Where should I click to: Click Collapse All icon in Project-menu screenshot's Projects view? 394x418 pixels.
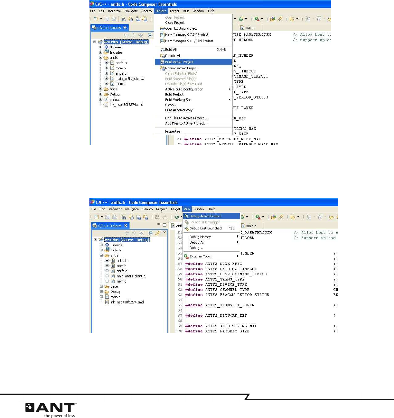tap(150, 35)
